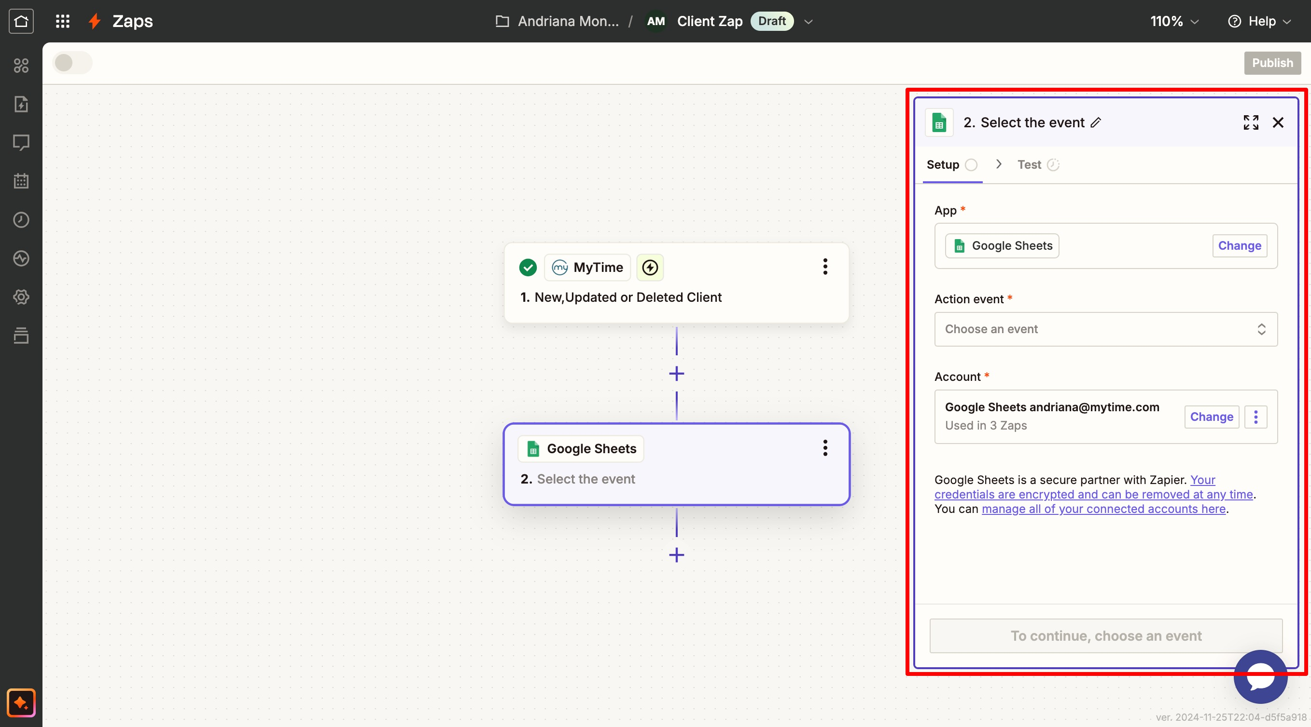
Task: Open manage all connected accounts link
Action: pyautogui.click(x=1103, y=509)
